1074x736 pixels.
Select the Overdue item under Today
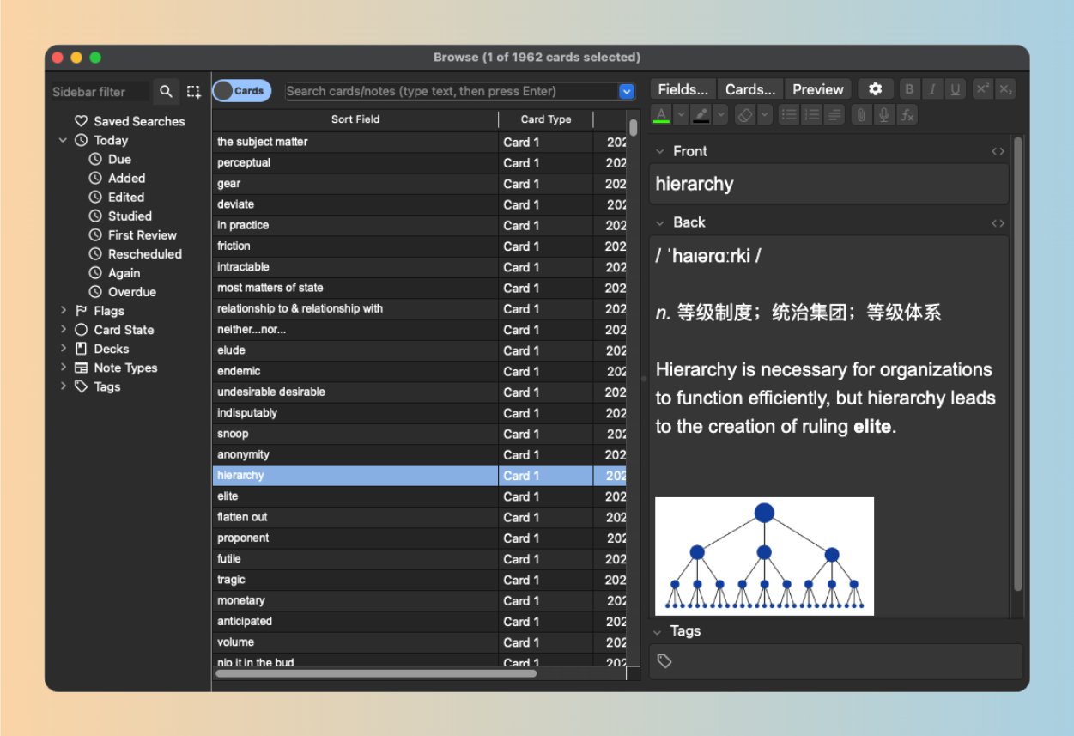point(131,292)
